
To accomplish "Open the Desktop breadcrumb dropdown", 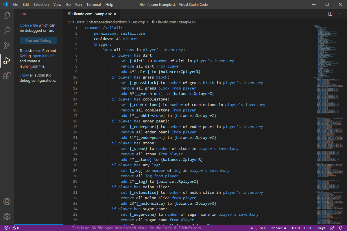I will 138,22.
